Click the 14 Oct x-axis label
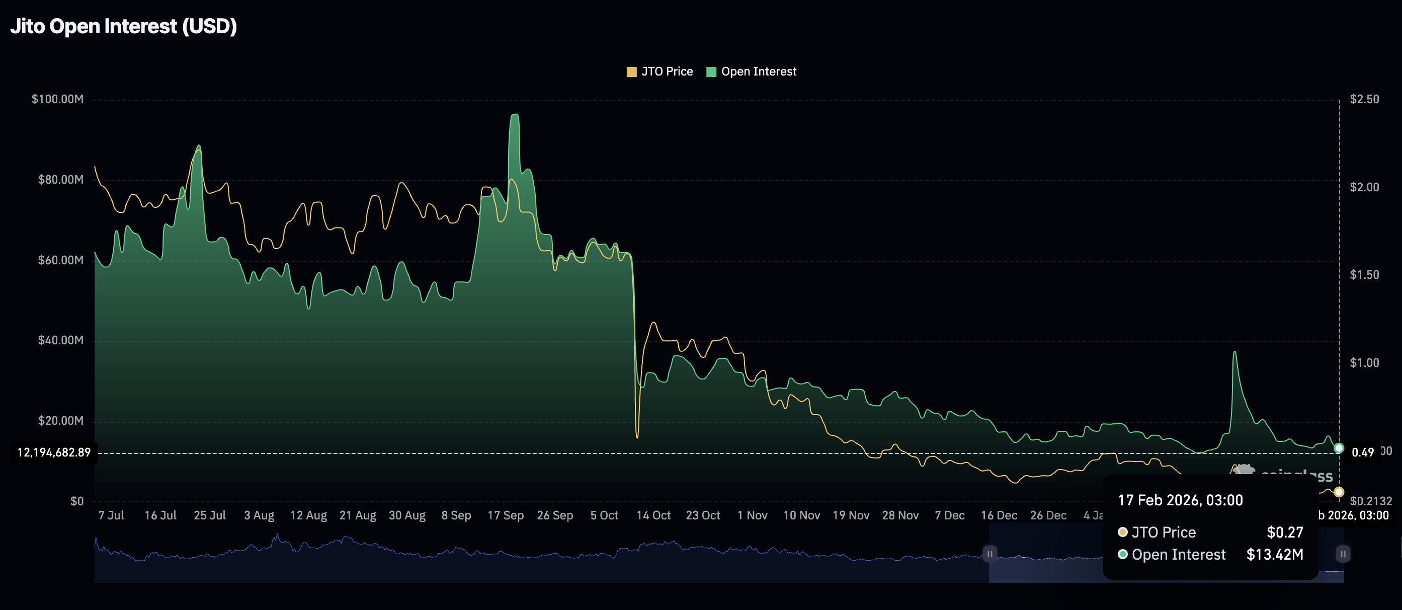The height and width of the screenshot is (610, 1402). (653, 515)
